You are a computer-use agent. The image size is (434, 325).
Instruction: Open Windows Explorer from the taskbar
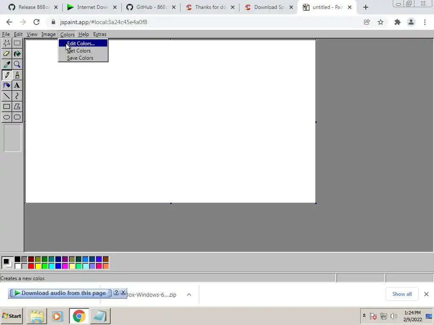[37, 316]
